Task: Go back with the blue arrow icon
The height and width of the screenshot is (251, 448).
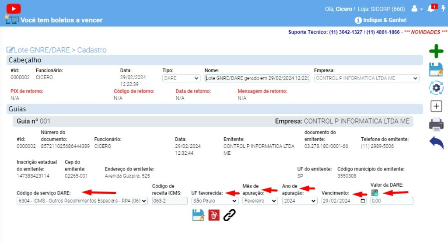Action: [436, 143]
